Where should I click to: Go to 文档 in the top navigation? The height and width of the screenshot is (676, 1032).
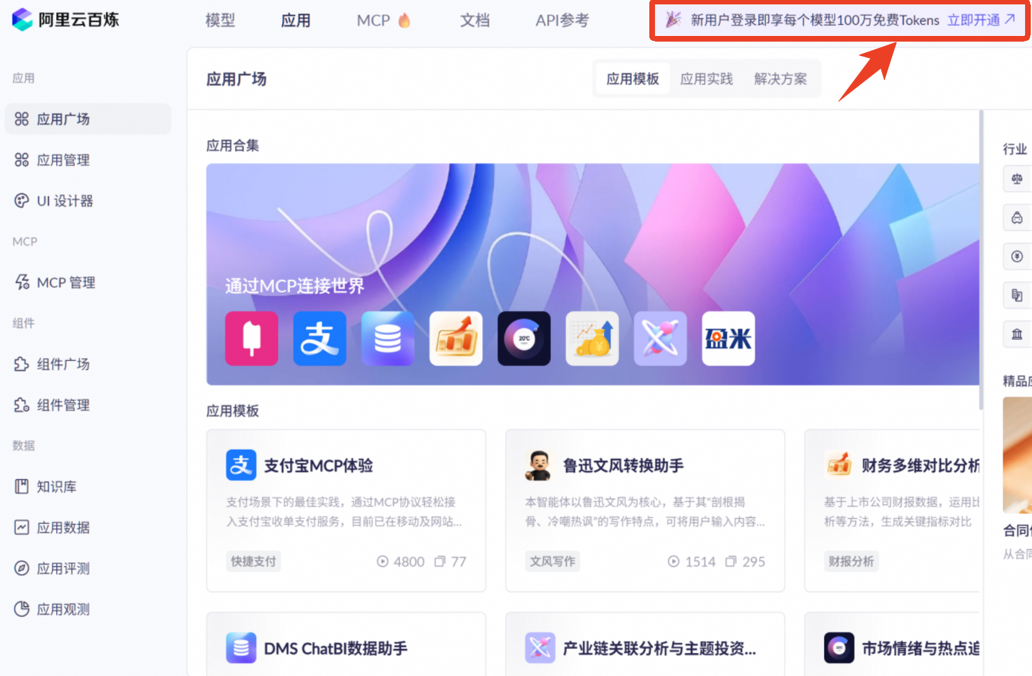click(475, 21)
